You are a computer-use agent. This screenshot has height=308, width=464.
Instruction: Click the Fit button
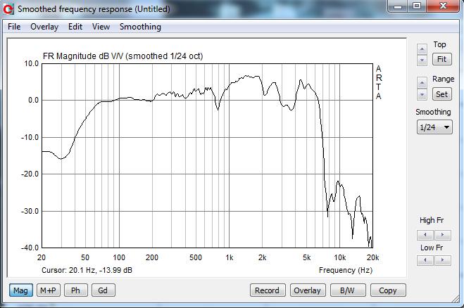(441, 59)
